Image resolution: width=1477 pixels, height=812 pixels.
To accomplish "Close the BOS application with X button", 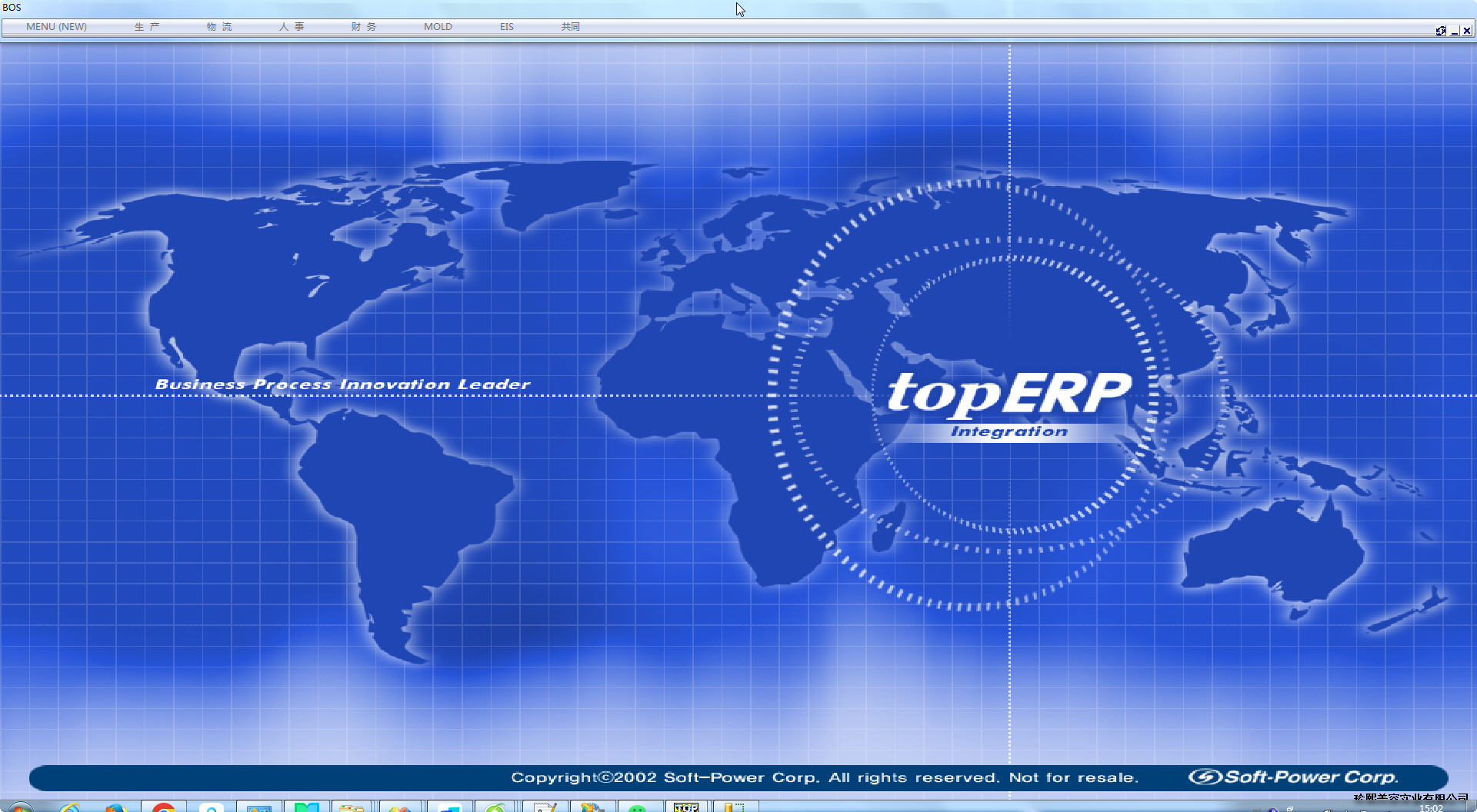I will pyautogui.click(x=1467, y=31).
